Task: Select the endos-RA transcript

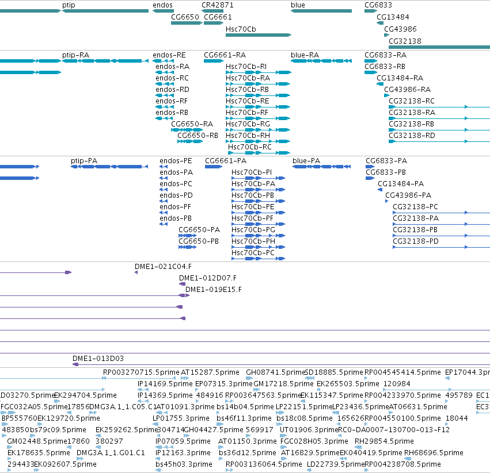Action: [165, 72]
